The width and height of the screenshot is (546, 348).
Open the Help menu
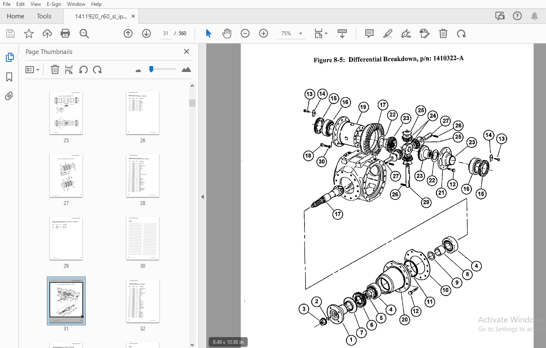[x=96, y=4]
